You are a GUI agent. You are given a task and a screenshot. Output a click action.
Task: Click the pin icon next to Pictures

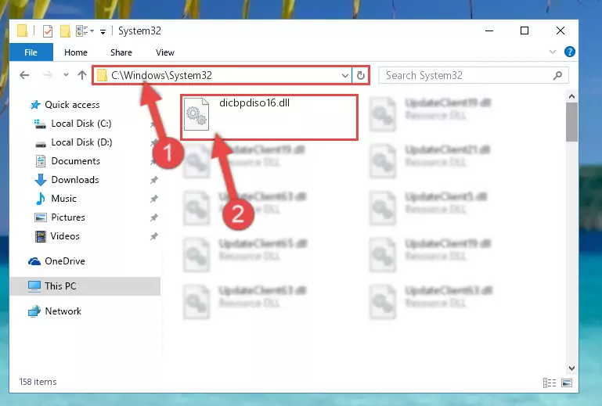click(154, 217)
